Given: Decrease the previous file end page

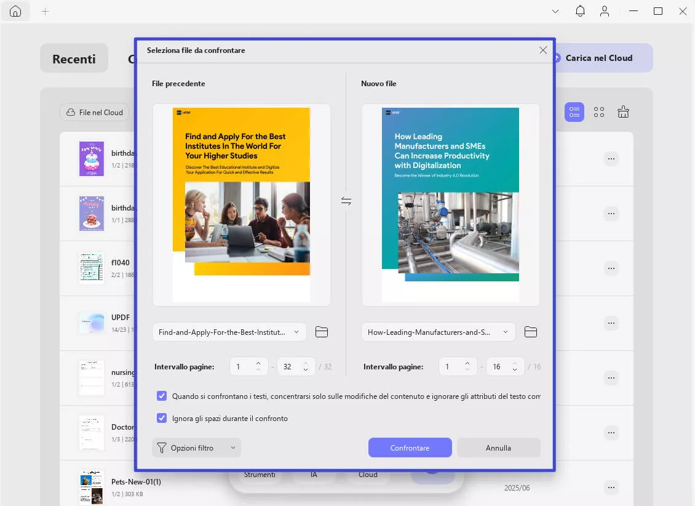Looking at the screenshot, I should [x=306, y=370].
